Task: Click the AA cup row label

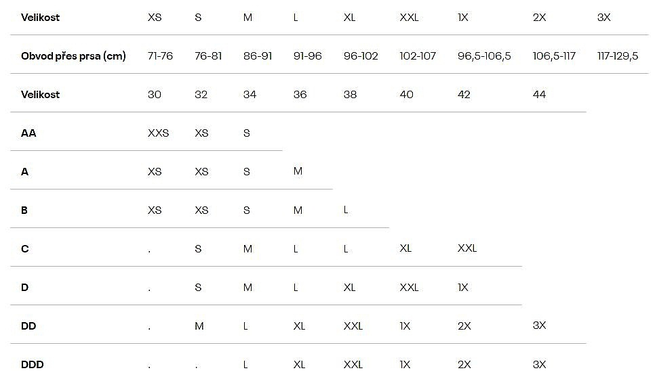Action: 28,133
